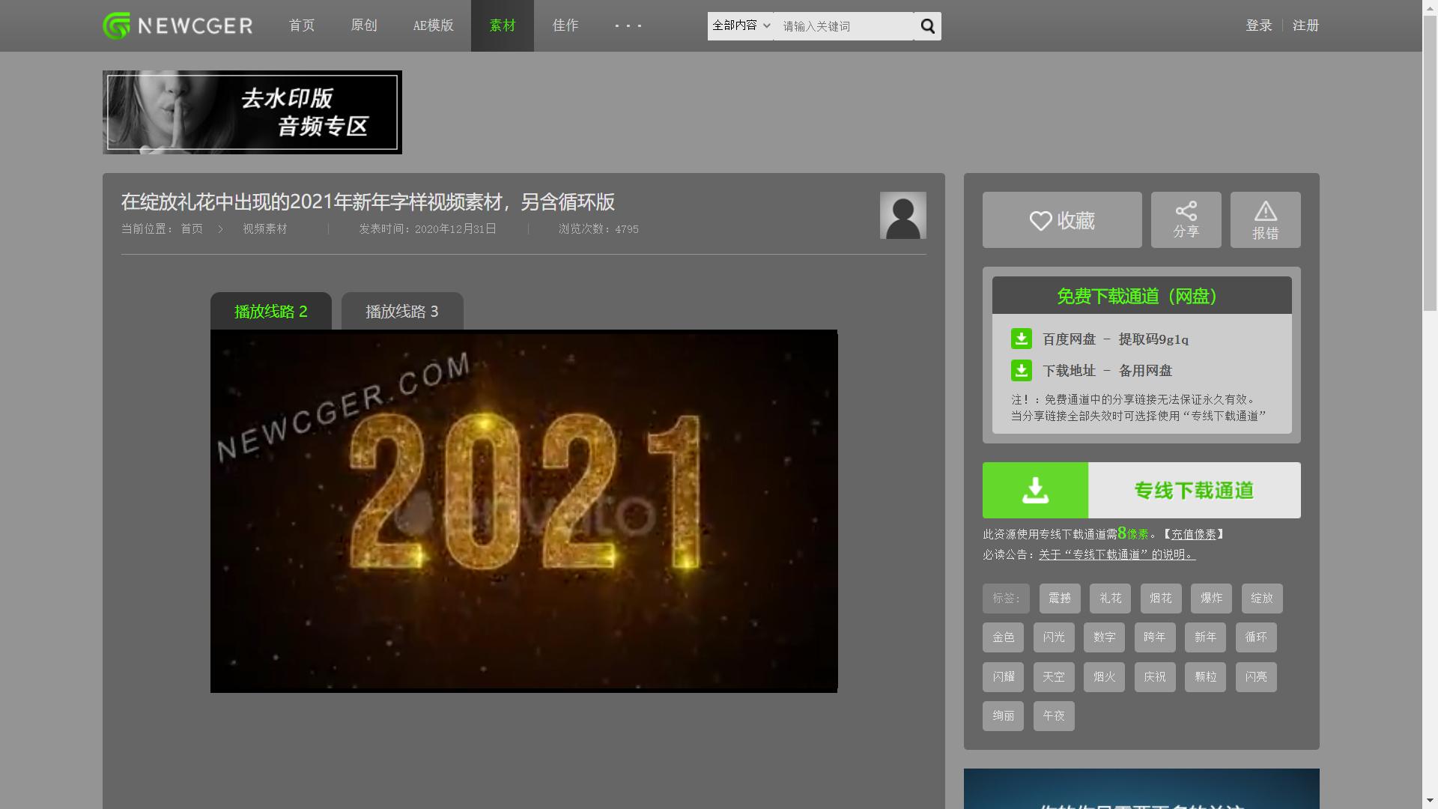
Task: Click the 报错 warning triangle icon
Action: point(1265,212)
